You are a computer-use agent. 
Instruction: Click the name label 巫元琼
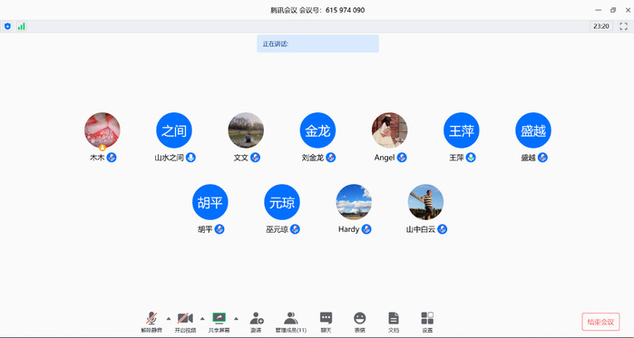click(277, 230)
